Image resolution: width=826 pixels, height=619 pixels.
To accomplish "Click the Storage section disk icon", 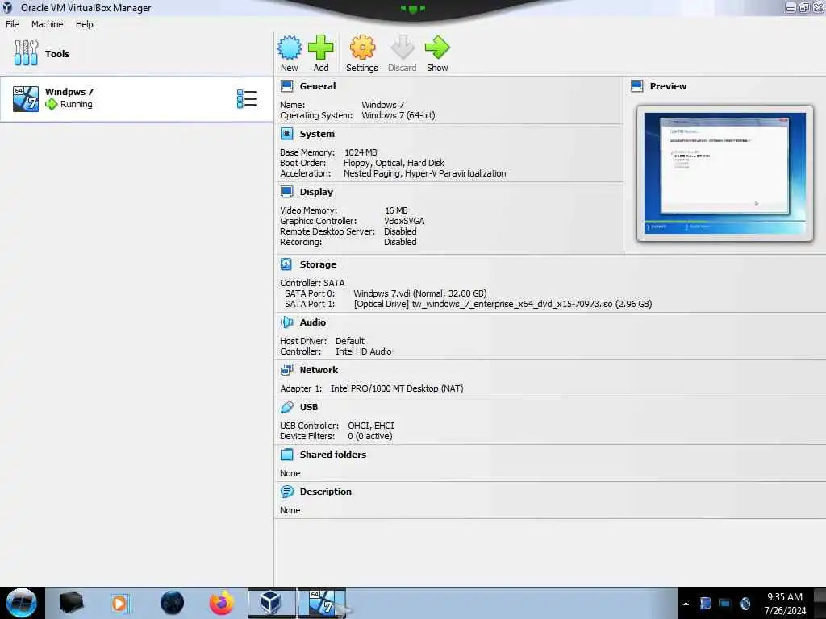I will pos(286,264).
